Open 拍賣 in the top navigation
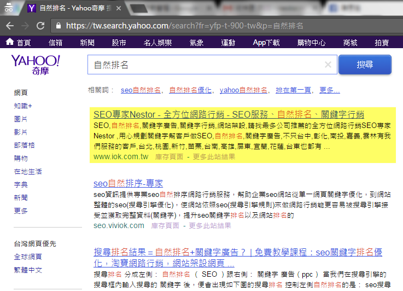 382,43
